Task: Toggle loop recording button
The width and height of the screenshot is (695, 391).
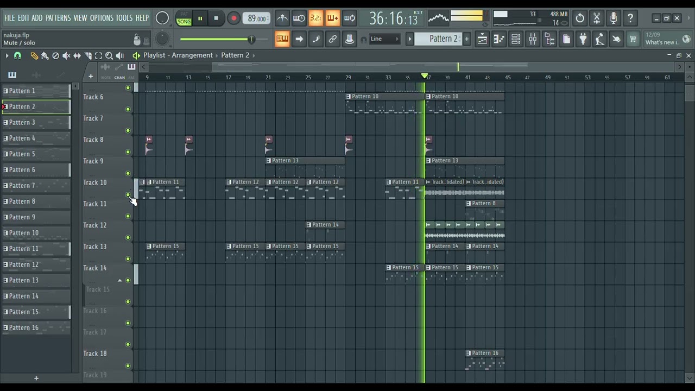Action: [350, 18]
